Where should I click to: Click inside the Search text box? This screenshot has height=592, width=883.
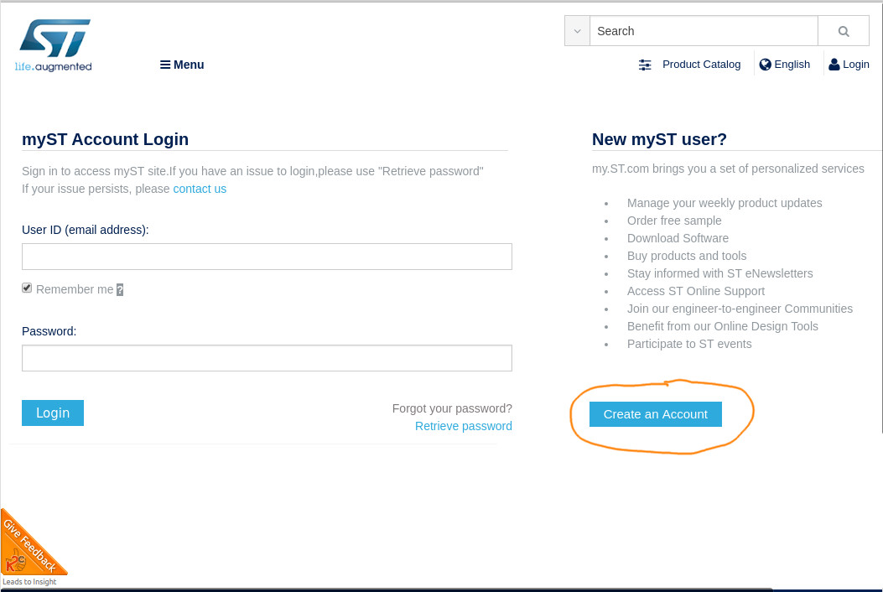704,31
